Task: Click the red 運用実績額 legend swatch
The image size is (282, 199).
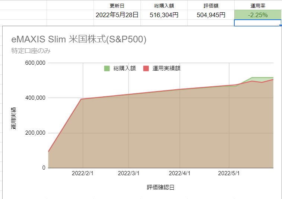Action: 146,68
